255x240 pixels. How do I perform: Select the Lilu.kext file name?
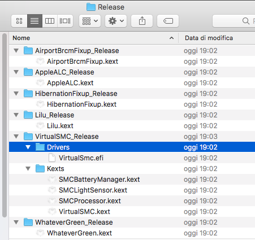60,126
